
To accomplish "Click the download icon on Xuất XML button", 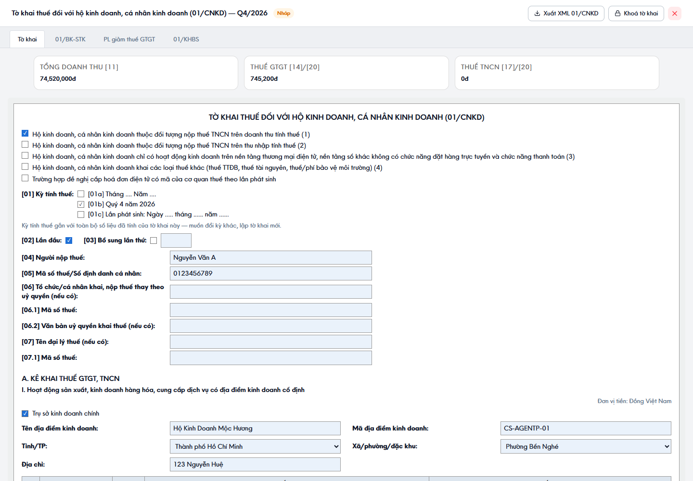I will click(x=537, y=13).
